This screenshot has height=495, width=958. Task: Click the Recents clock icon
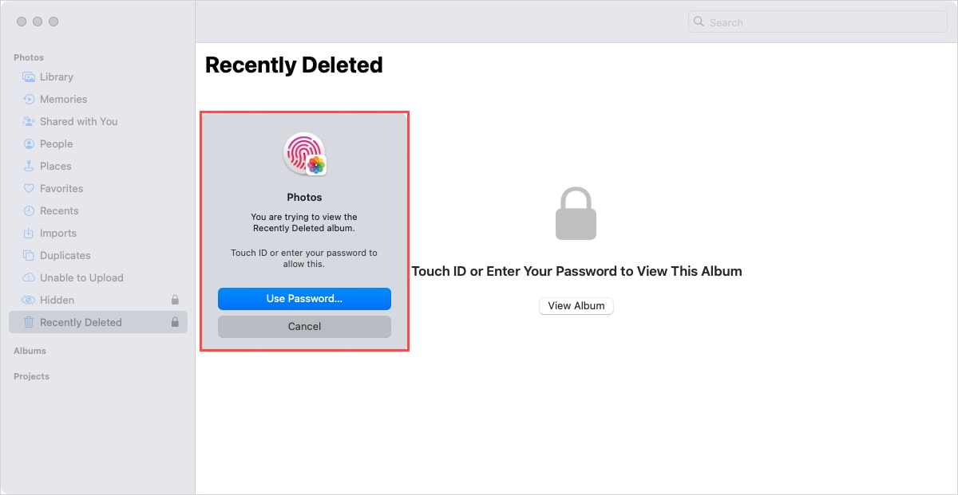27,210
